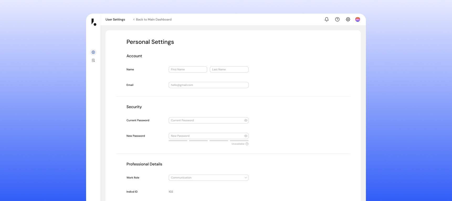Screen dimensions: 452x201
Task: Click the Work Role label
Action: coord(133,178)
